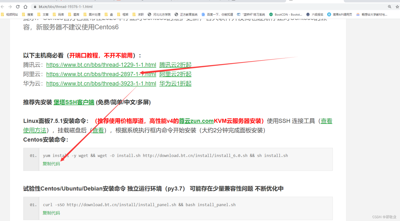Open the 尊云zun.com link
Screen dimensions: 400x221
point(196,121)
